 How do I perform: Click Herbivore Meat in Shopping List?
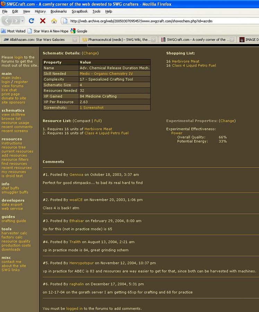tap(185, 61)
